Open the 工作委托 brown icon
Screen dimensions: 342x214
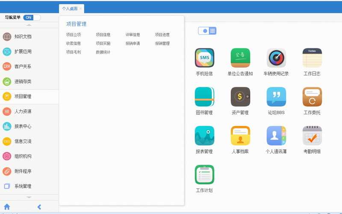[x=312, y=97]
